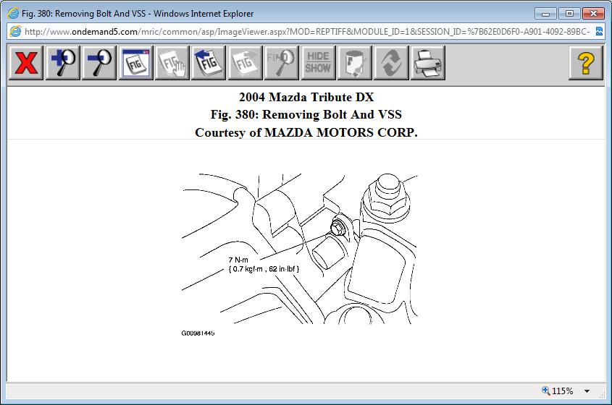Click the rotate refresh arrows icon
612x405 pixels.
(x=391, y=63)
